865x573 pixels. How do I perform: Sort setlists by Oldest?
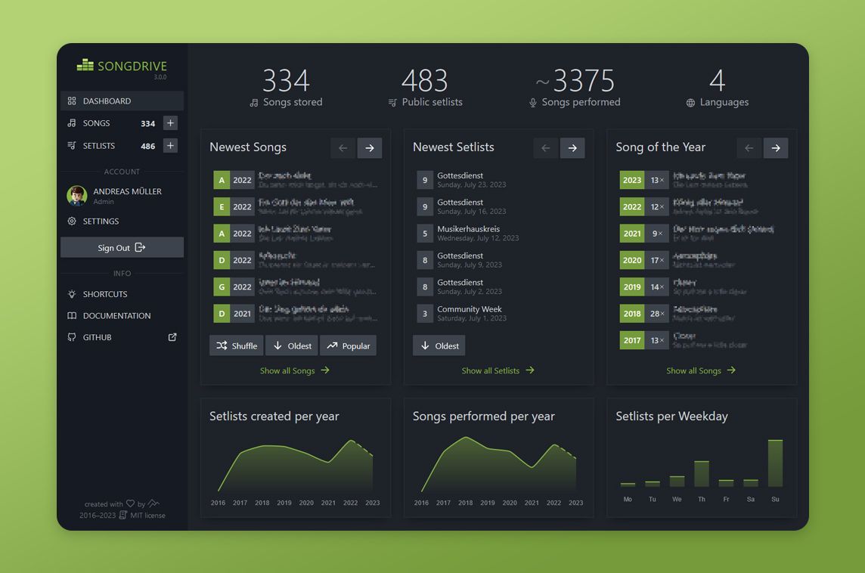[439, 345]
